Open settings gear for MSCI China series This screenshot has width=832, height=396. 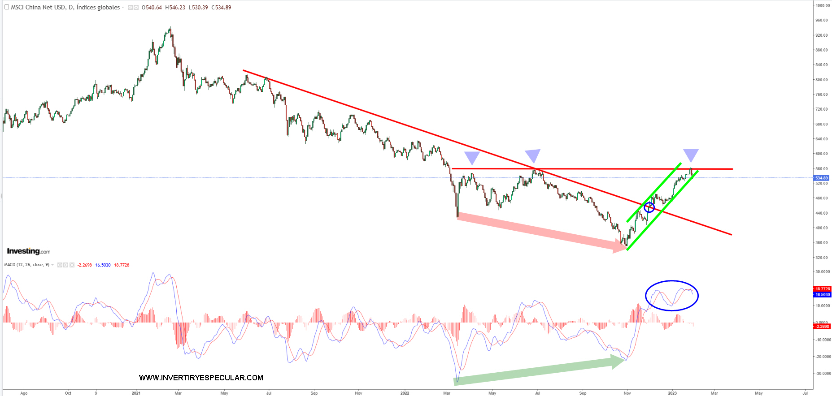point(136,8)
